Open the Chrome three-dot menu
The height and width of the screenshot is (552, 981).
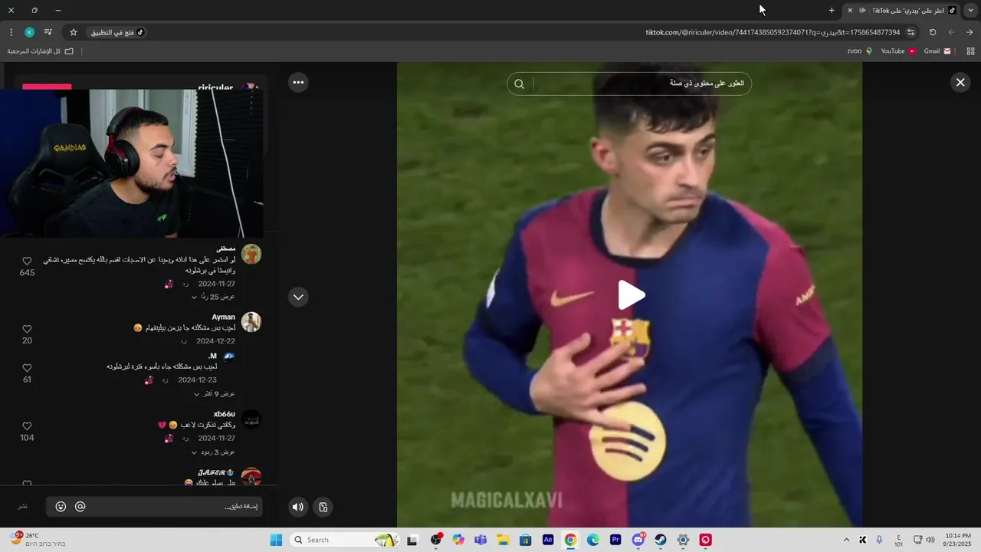click(x=11, y=32)
